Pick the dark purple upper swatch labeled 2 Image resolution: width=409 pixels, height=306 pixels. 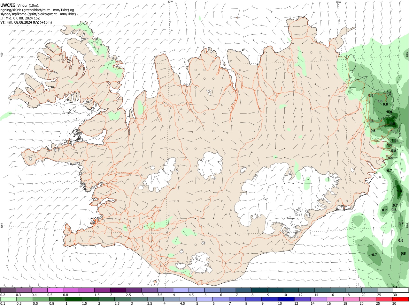[x=118, y=290]
